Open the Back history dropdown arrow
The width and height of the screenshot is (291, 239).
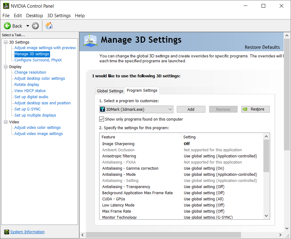(x=28, y=26)
